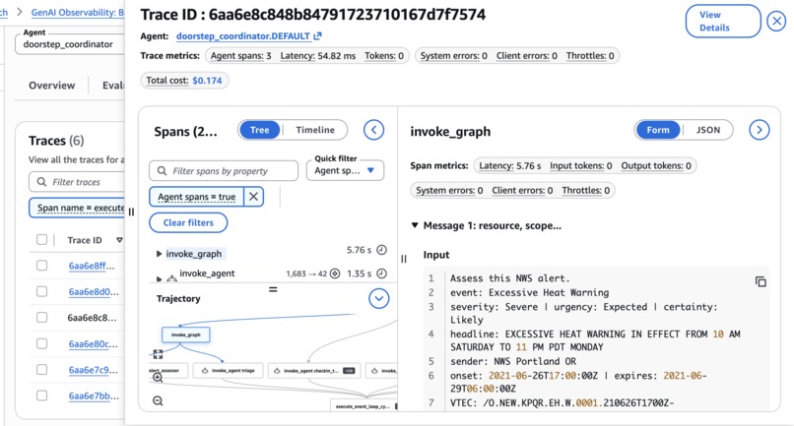
Task: Click the invoke_agent robot icon
Action: click(x=171, y=277)
